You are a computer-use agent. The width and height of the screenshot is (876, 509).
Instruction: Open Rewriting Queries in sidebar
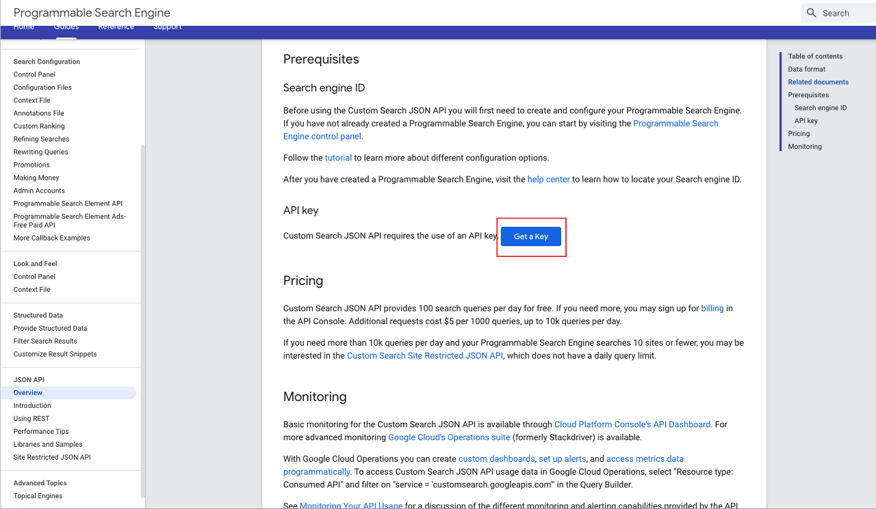click(40, 152)
